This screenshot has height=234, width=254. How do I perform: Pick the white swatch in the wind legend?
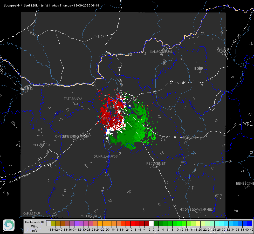151,223
